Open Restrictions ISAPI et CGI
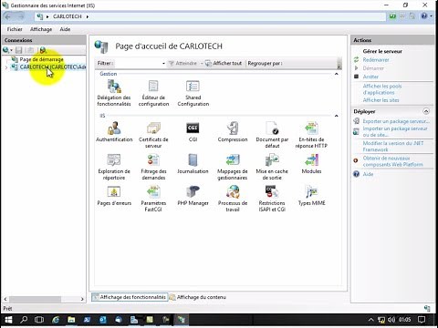The width and height of the screenshot is (438, 328). [x=272, y=199]
